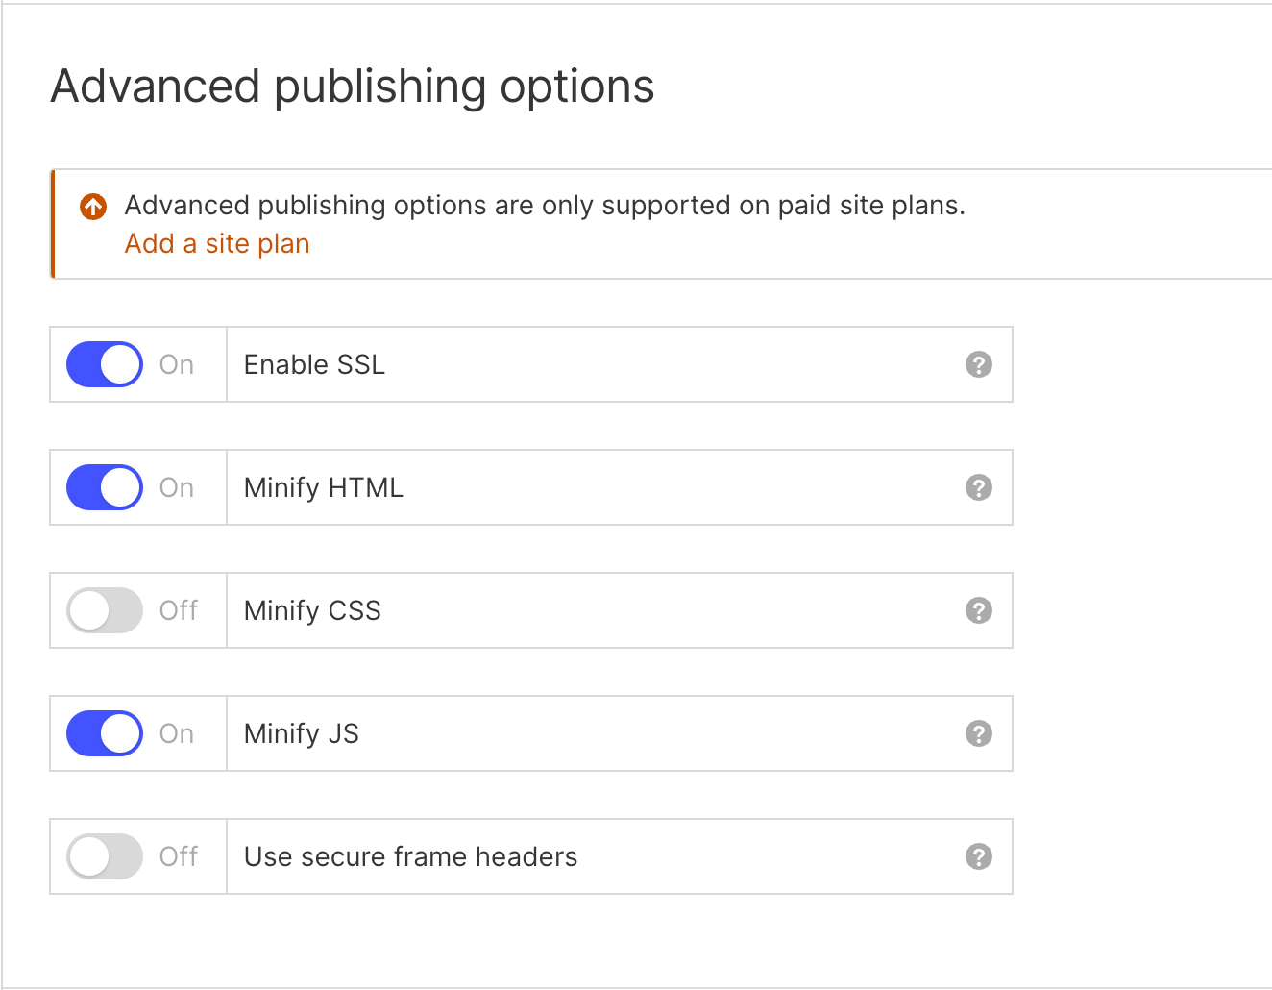Turn off the Minify HTML switch
This screenshot has height=990, width=1272.
pos(105,487)
